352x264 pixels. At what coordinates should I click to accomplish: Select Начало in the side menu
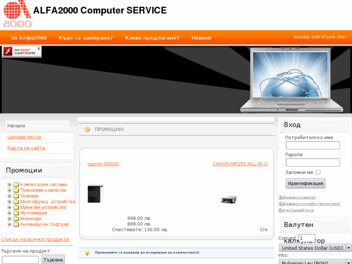[x=16, y=126]
